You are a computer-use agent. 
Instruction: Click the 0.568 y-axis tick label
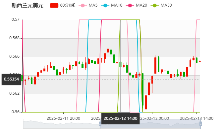click(x=15, y=38)
